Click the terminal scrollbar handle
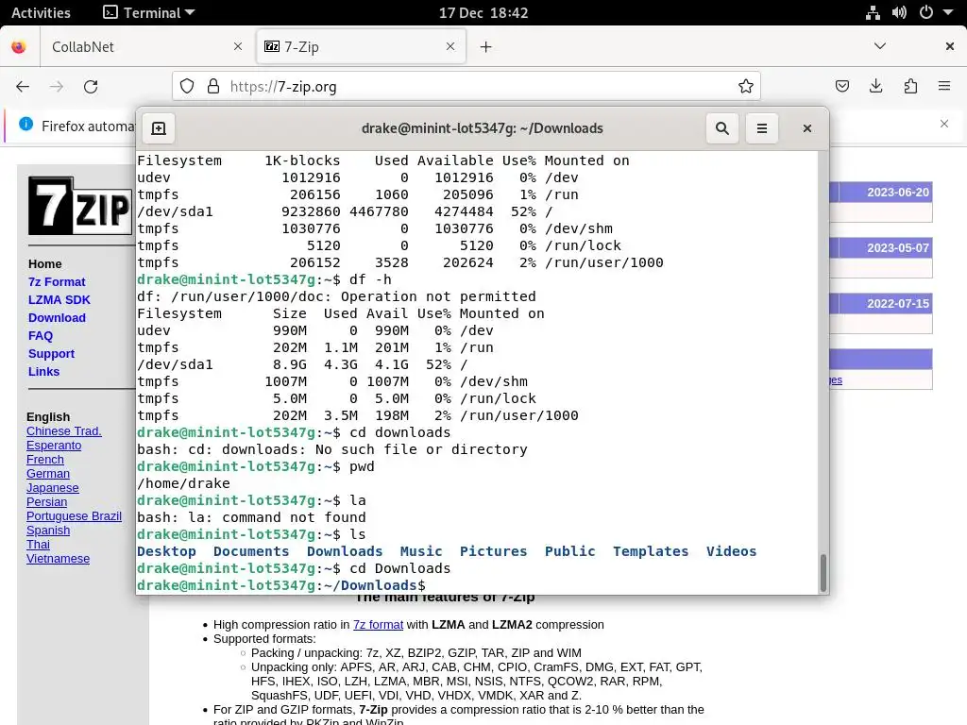 823,572
